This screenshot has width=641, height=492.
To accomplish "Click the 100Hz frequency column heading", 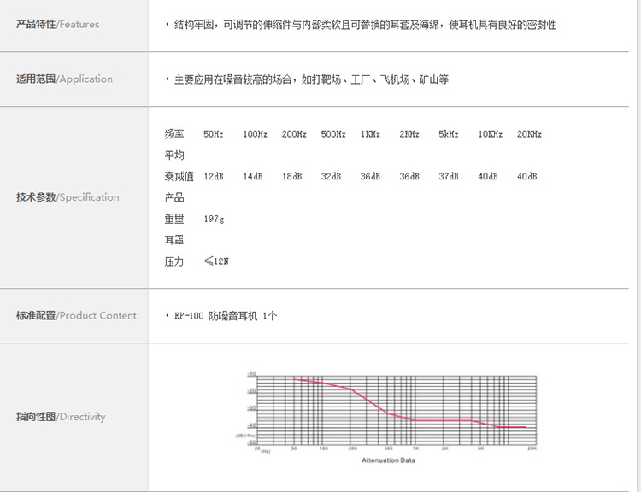I will pyautogui.click(x=255, y=134).
